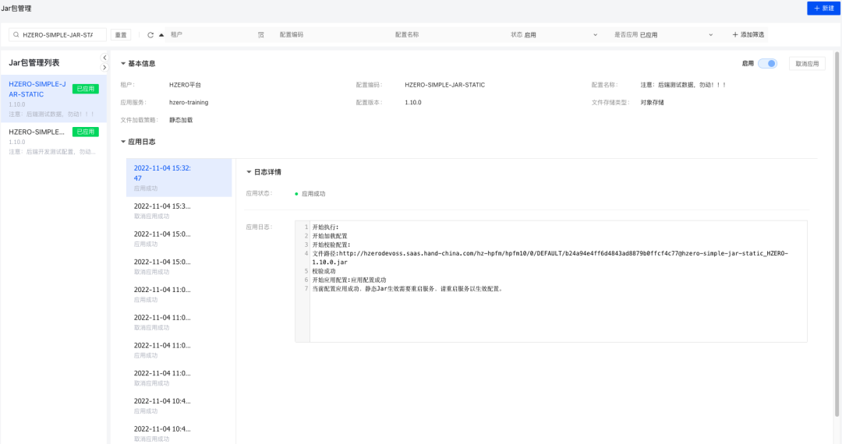The width and height of the screenshot is (842, 444).
Task: Collapse the 应用日志 section
Action: tap(123, 142)
